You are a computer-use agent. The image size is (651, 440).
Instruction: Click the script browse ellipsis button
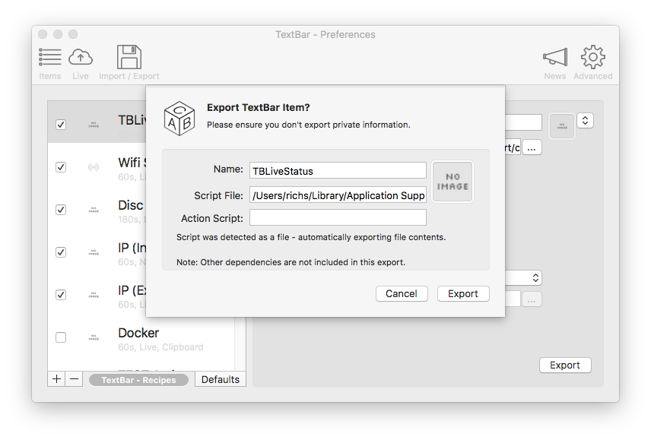click(x=532, y=147)
